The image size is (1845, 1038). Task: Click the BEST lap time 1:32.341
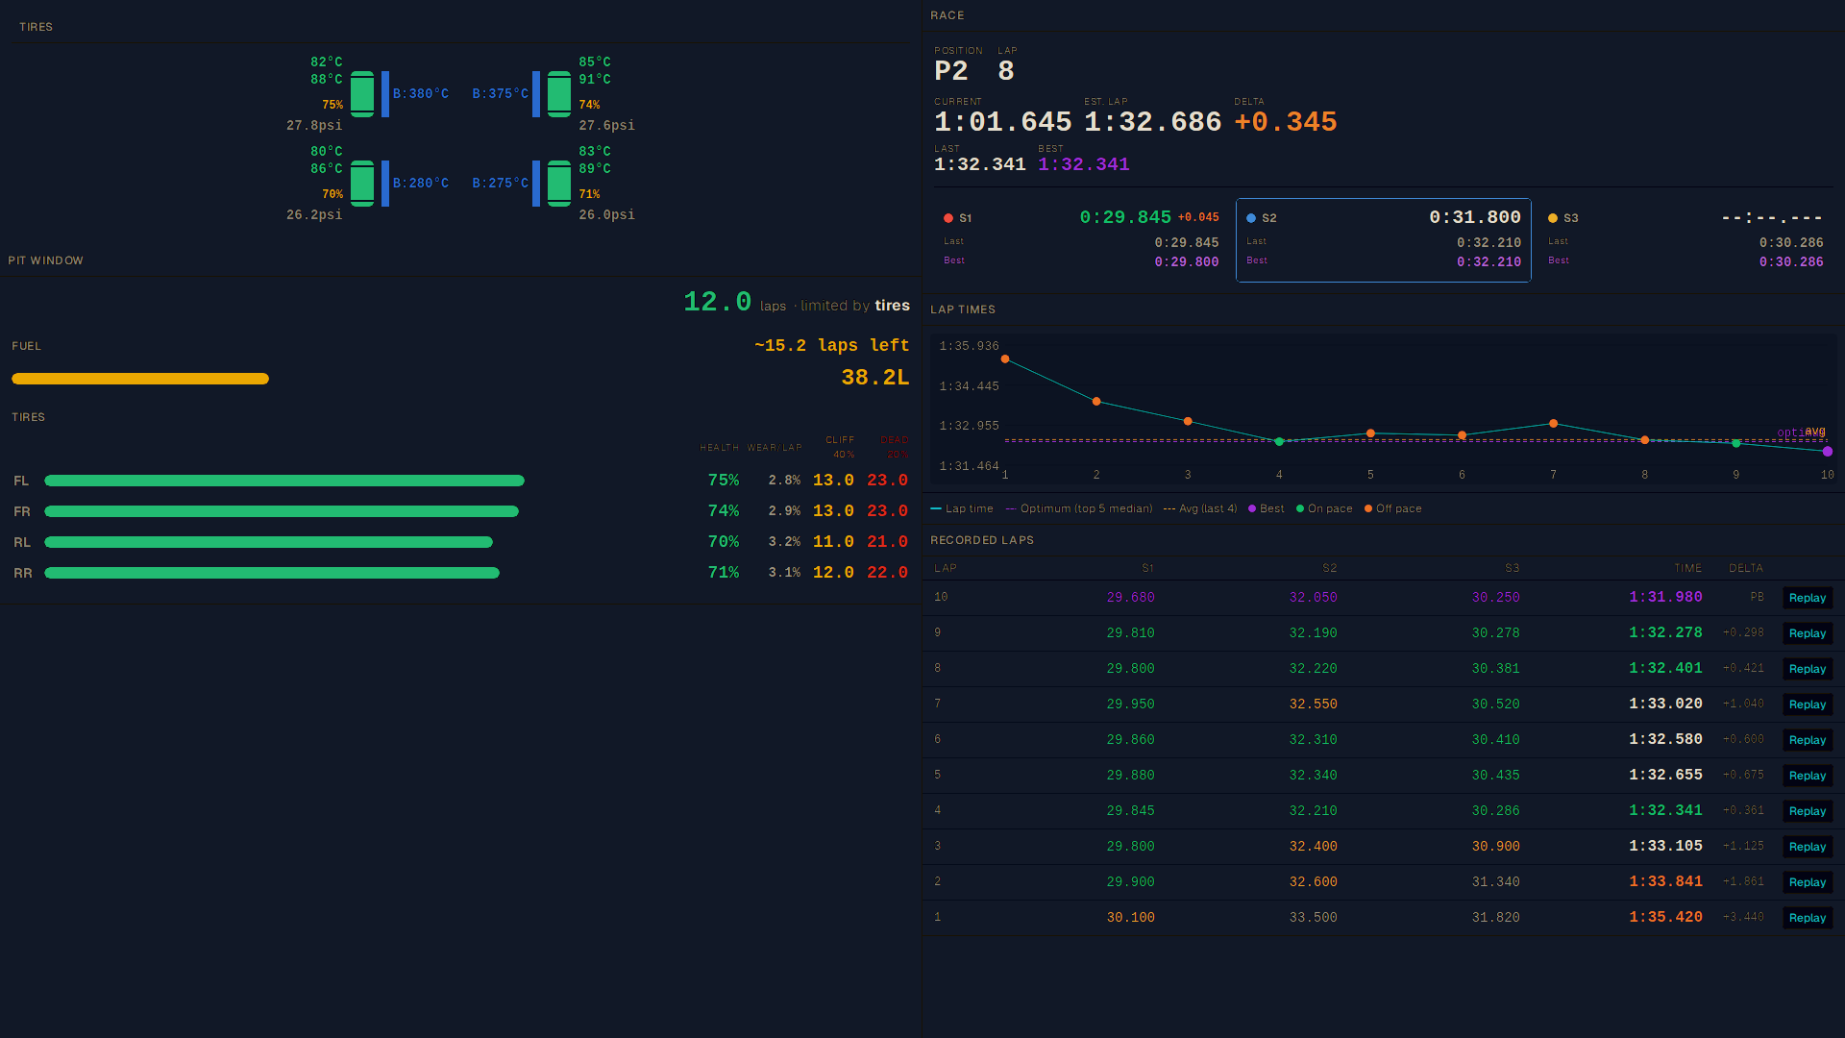pos(1084,164)
